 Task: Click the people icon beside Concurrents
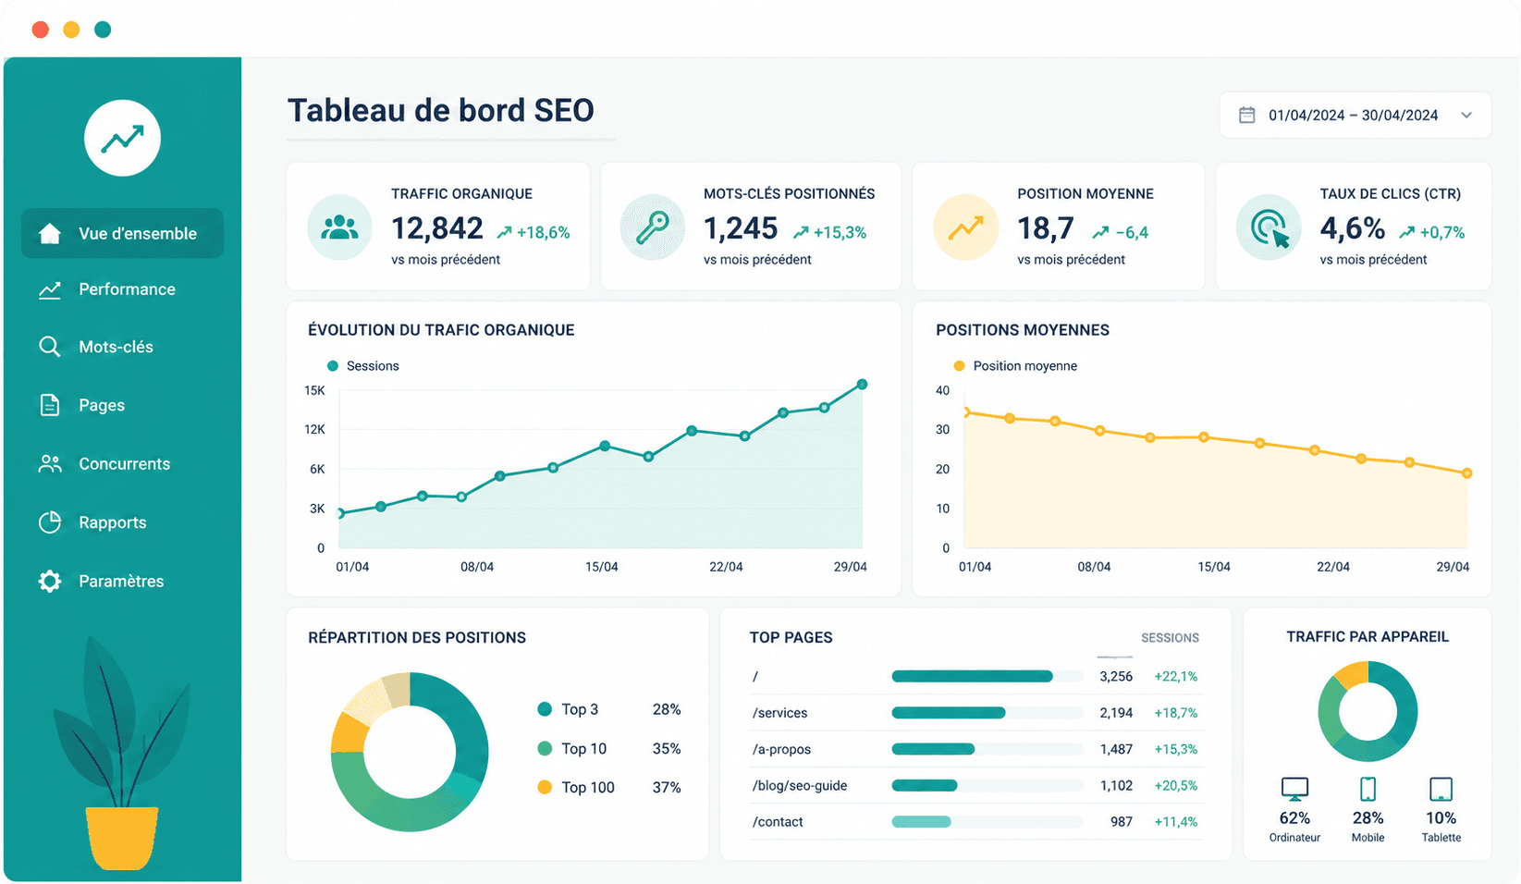click(50, 463)
